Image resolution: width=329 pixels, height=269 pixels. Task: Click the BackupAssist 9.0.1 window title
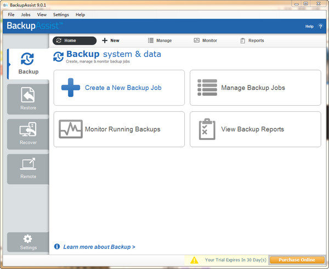pyautogui.click(x=28, y=5)
